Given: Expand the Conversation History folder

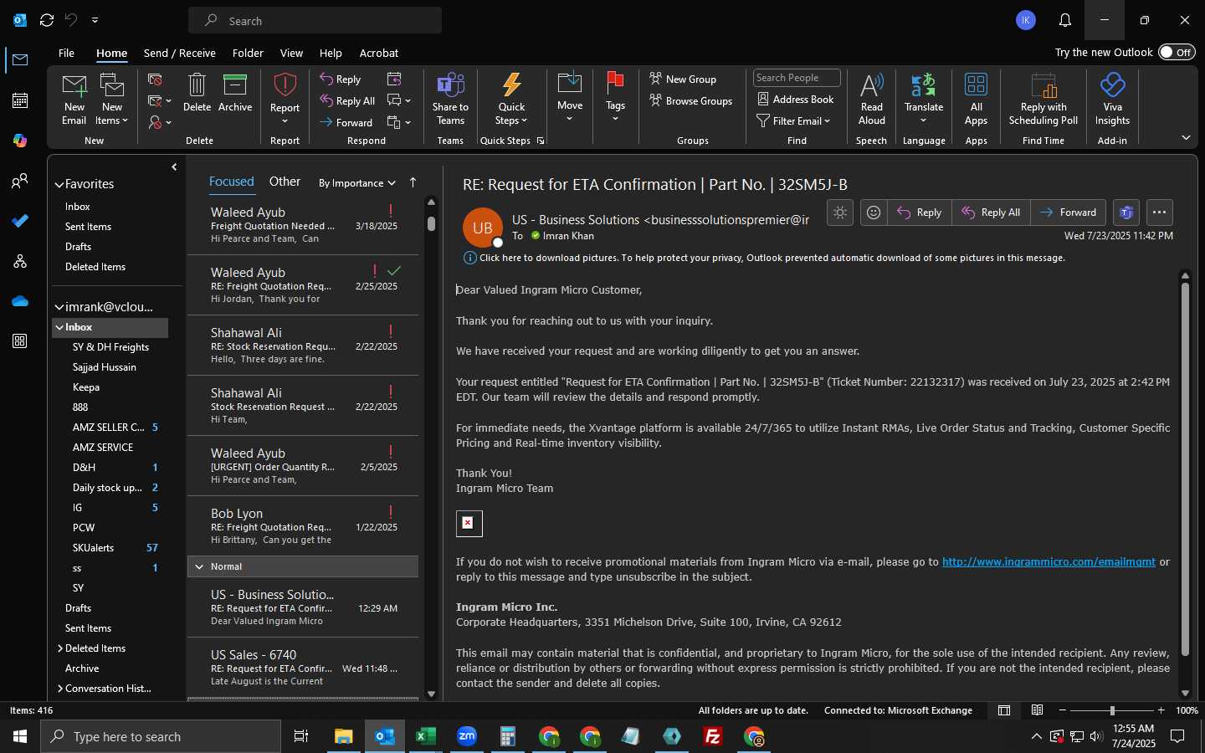Looking at the screenshot, I should click(x=60, y=689).
